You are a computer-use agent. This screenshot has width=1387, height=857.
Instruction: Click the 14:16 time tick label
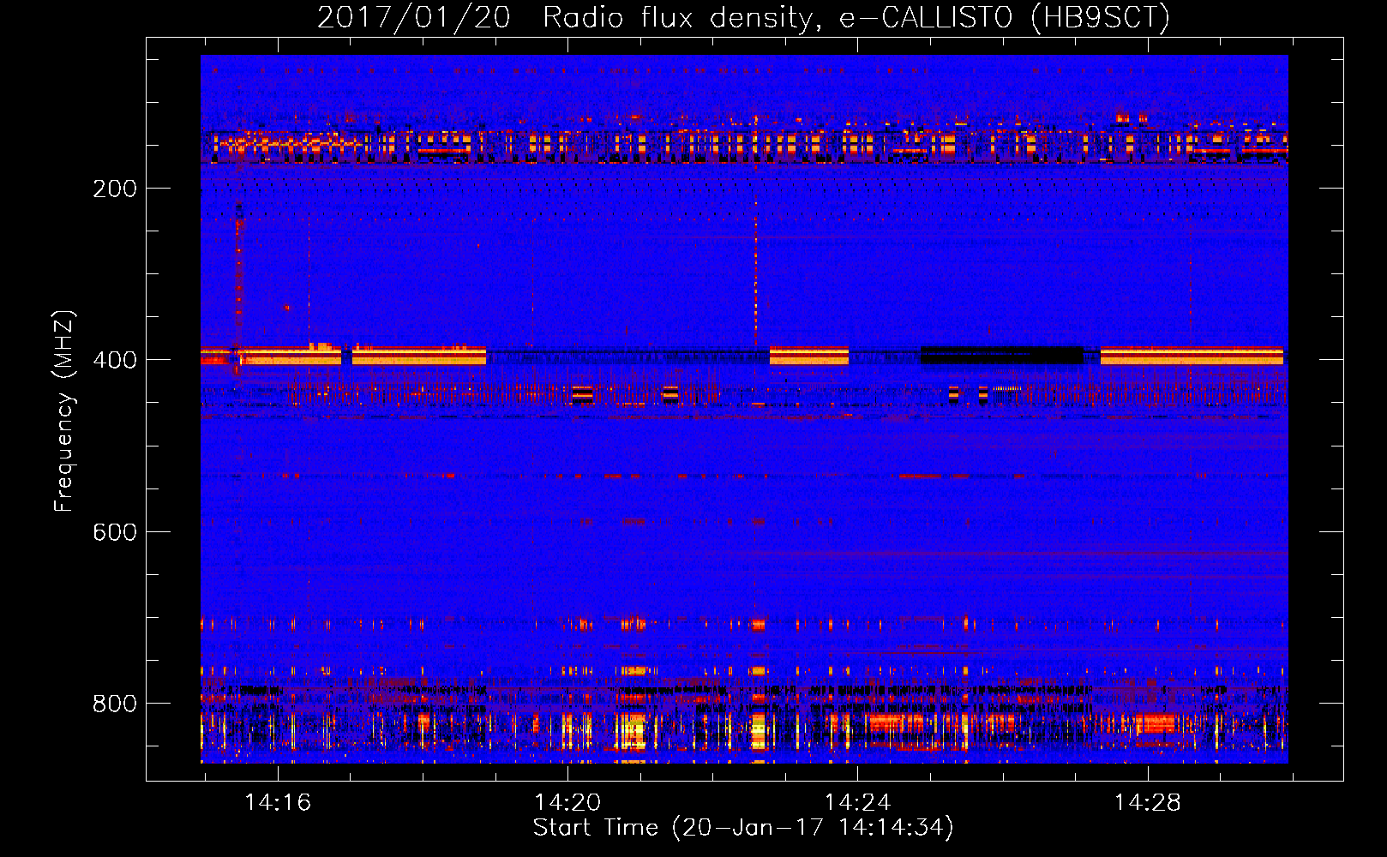click(278, 802)
